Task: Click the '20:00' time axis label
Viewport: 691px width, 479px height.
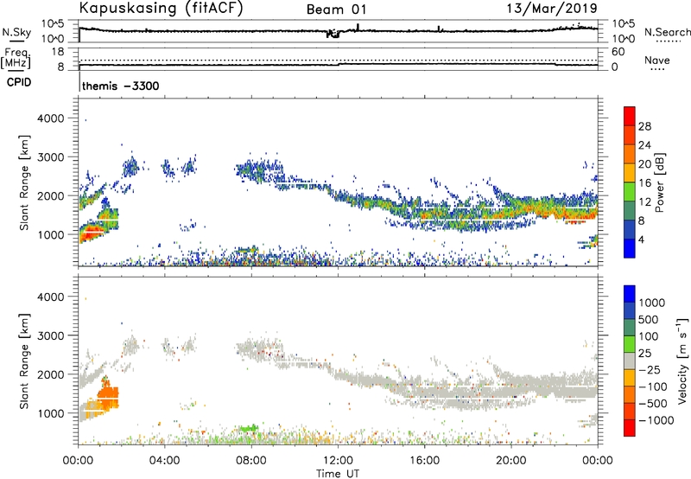Action: click(x=511, y=461)
